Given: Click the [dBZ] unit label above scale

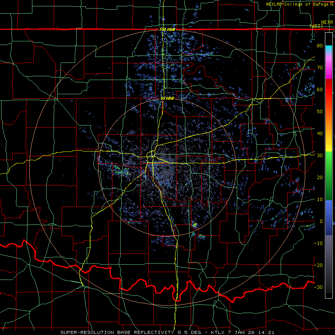Looking at the screenshot, I should 316,26.
